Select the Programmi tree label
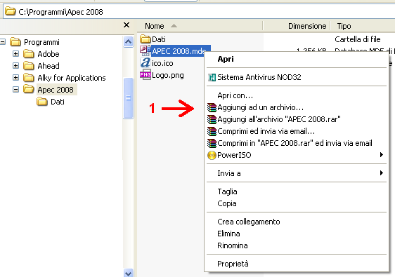Screen dimensions: 395x277 tap(41, 42)
